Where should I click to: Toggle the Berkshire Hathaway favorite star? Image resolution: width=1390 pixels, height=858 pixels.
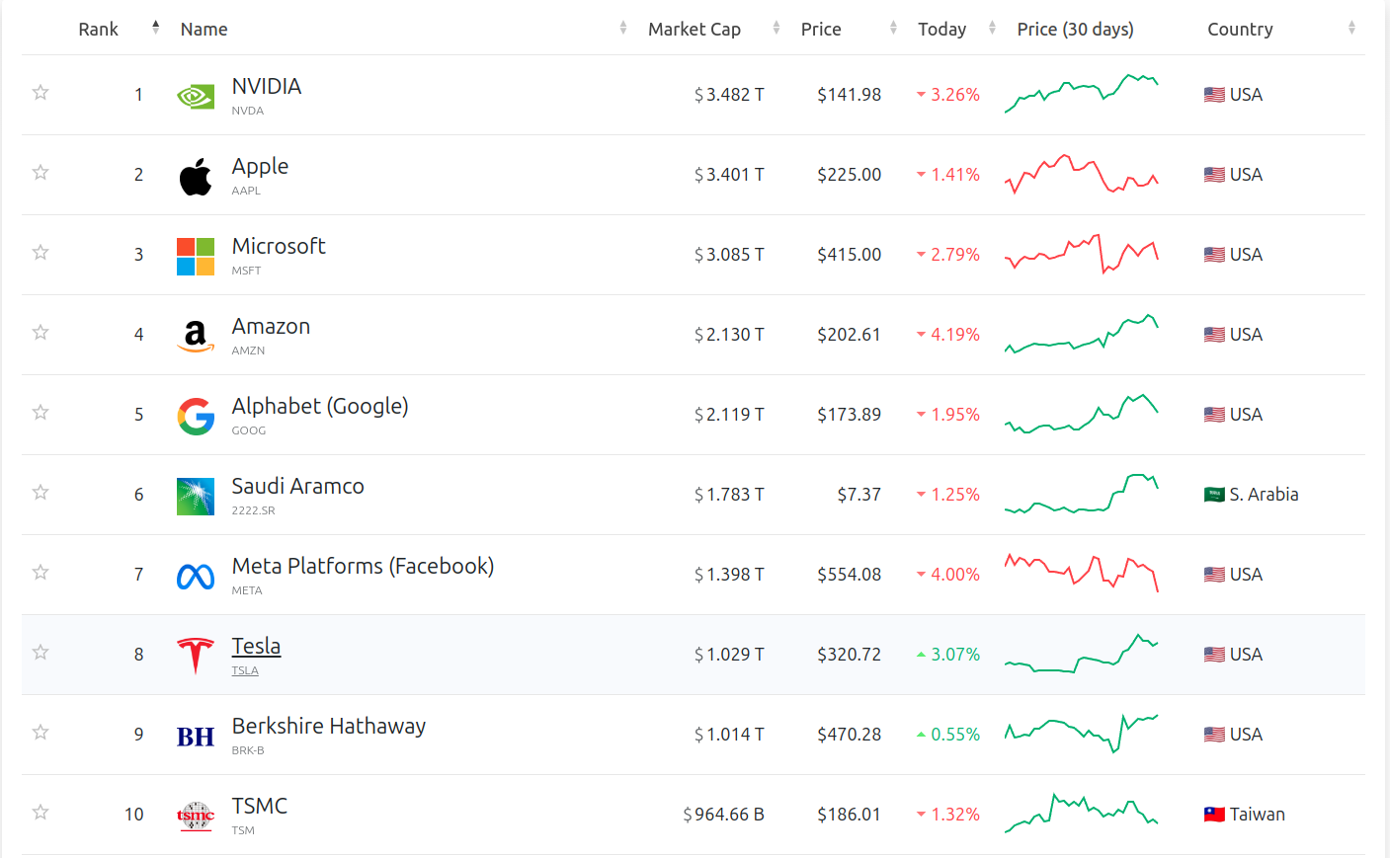click(x=41, y=732)
